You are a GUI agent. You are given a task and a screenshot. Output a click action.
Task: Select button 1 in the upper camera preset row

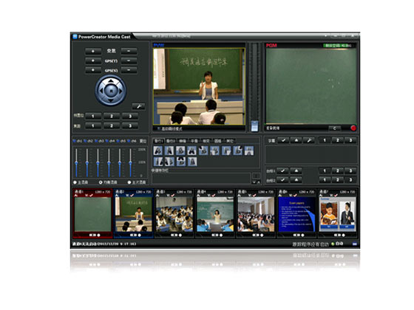click(93, 116)
